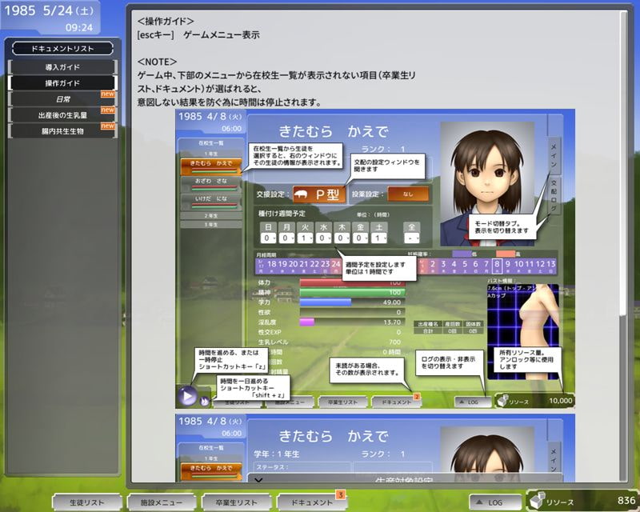Toggle the LOG panel display
The height and width of the screenshot is (512, 640).
pos(495,502)
